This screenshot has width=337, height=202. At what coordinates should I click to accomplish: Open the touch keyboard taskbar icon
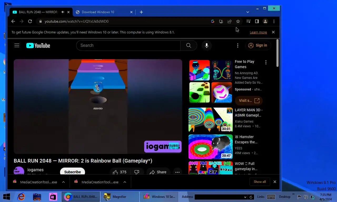coord(271,197)
